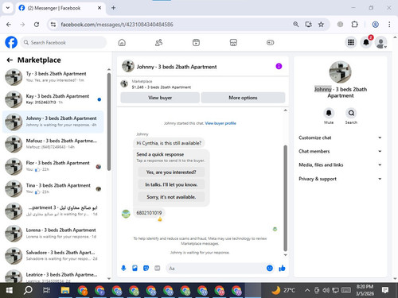Image resolution: width=398 pixels, height=298 pixels.
Task: Click the View buyer button
Action: (x=160, y=98)
